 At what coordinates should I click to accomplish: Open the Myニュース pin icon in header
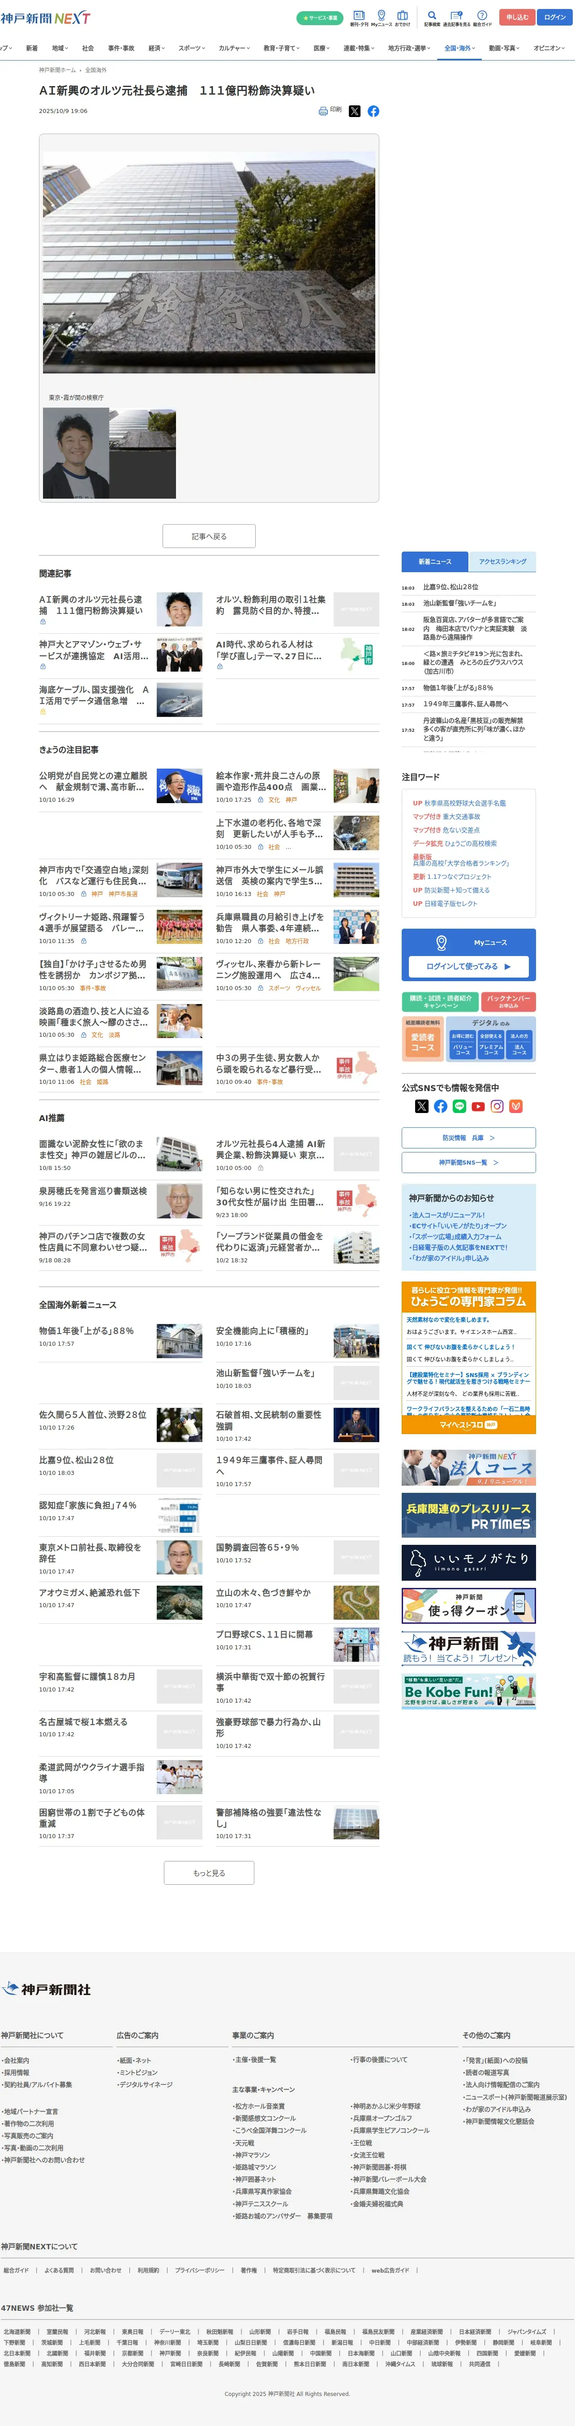pyautogui.click(x=381, y=18)
